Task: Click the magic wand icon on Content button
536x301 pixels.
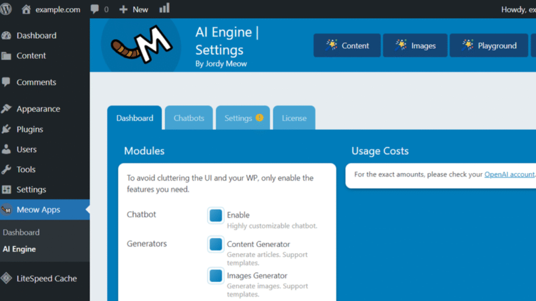Action: (x=331, y=45)
